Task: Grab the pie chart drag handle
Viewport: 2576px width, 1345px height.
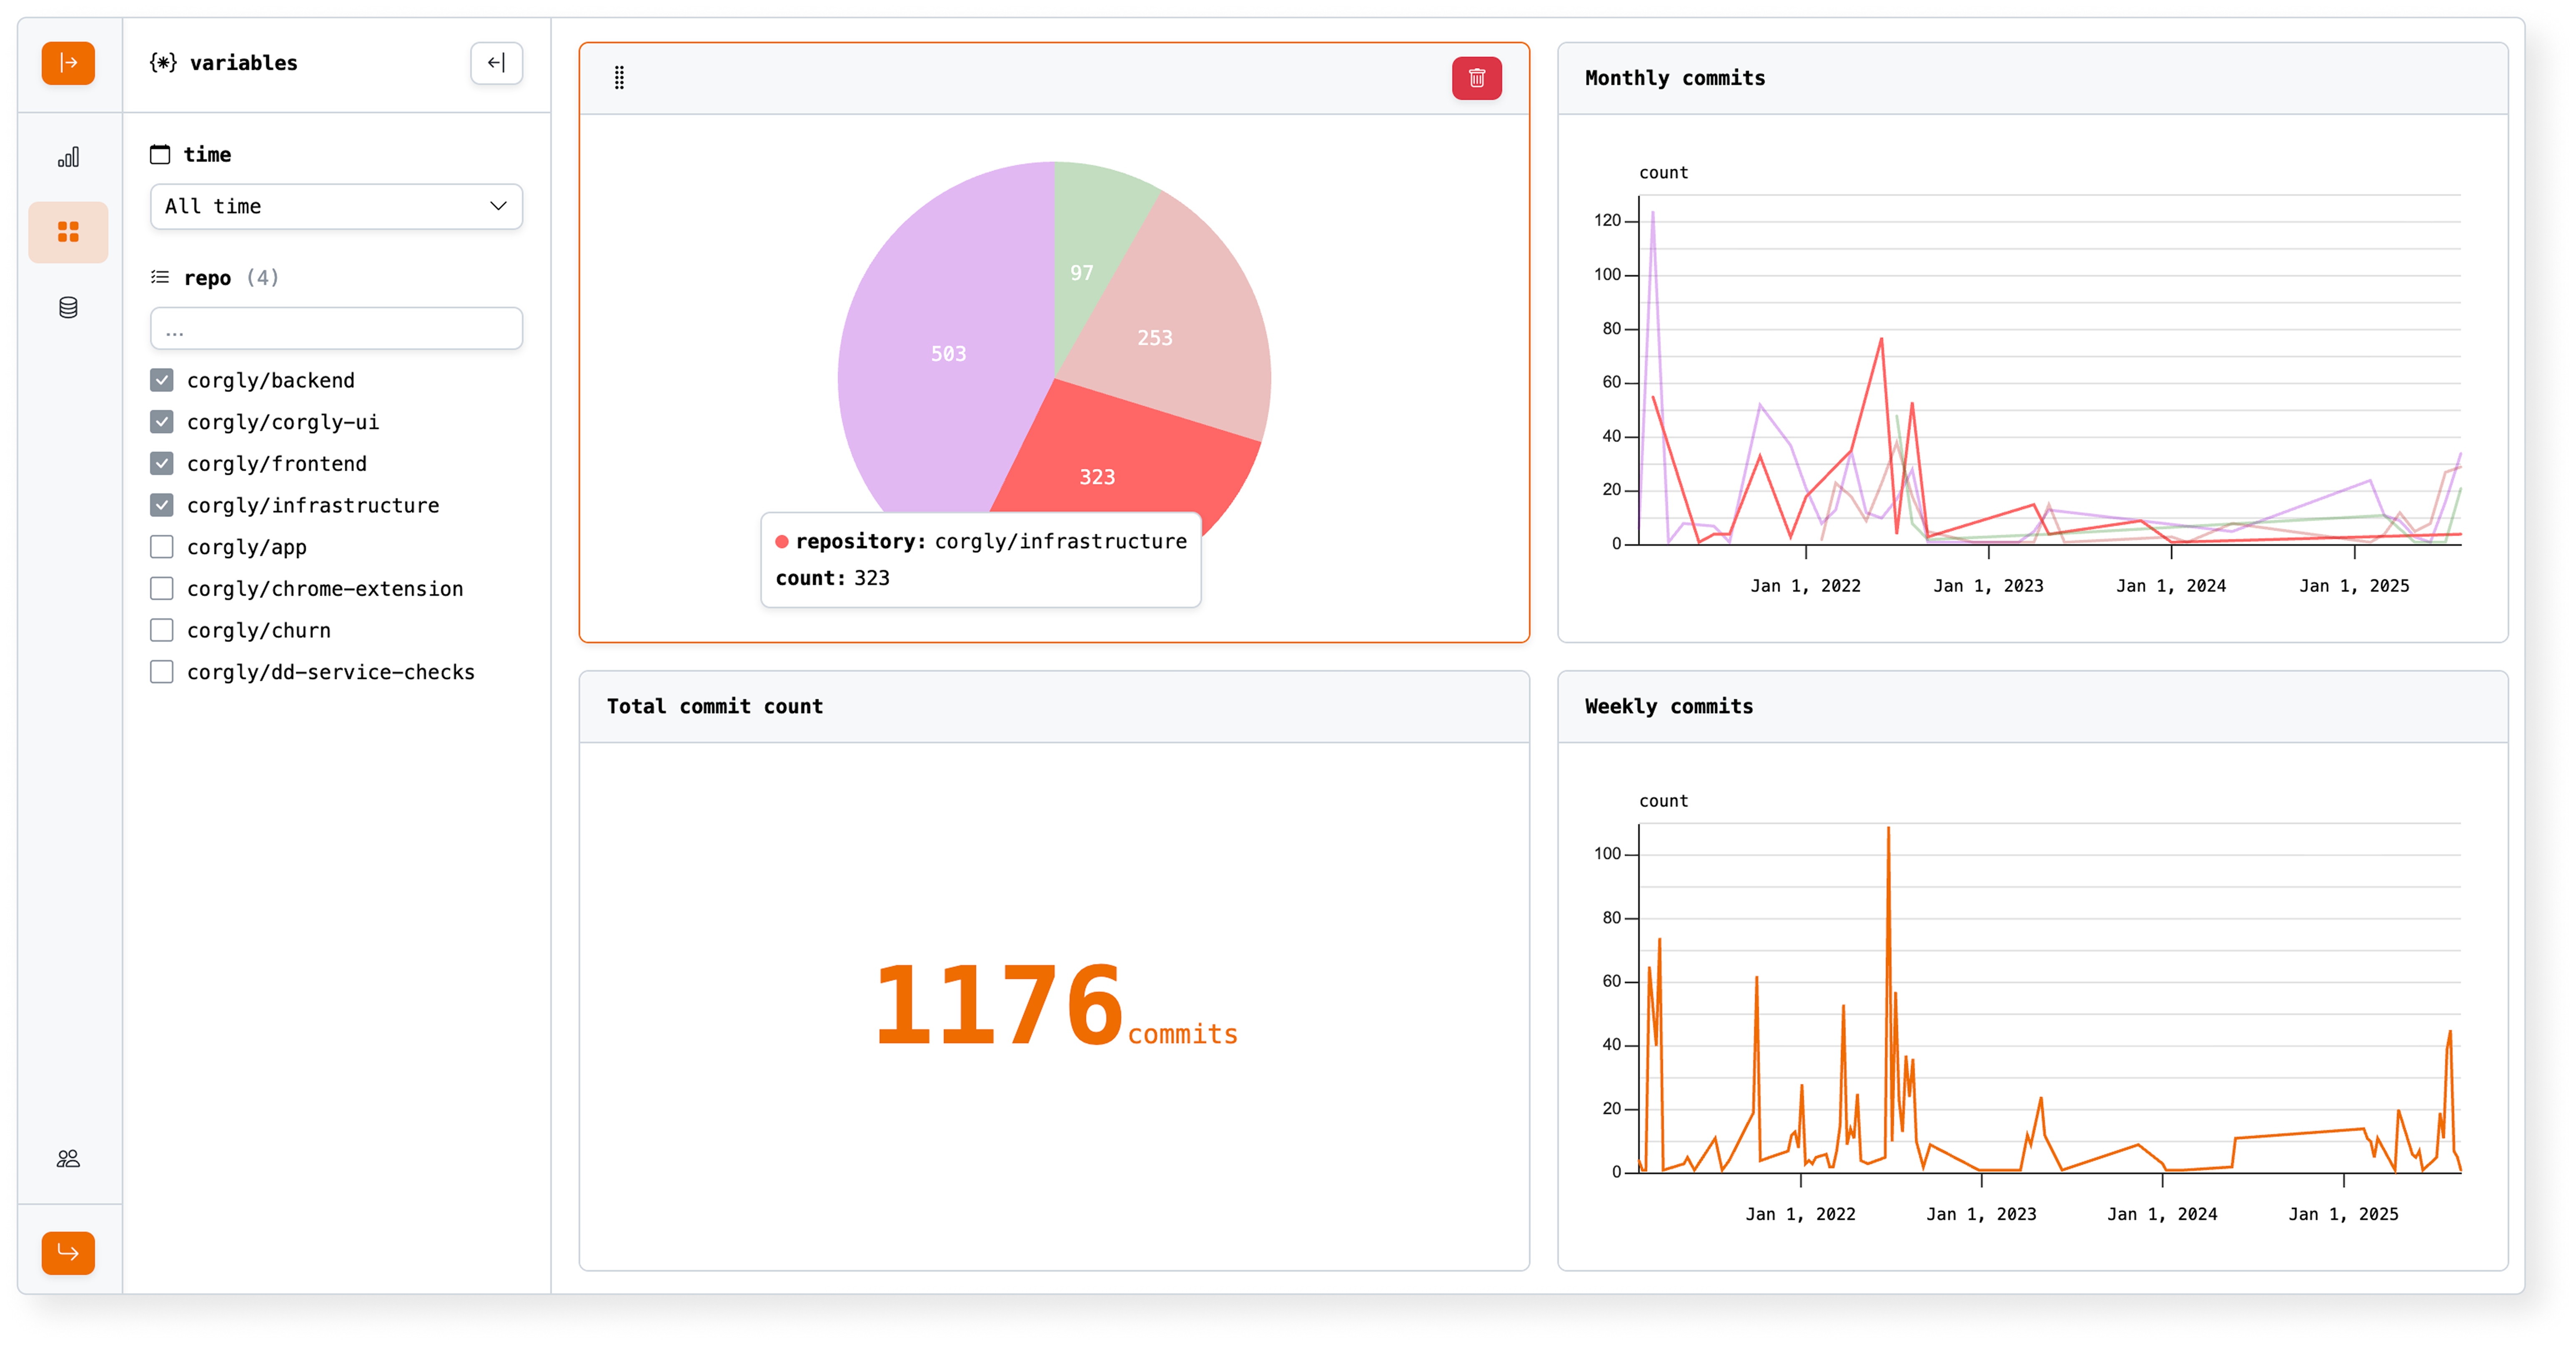Action: [619, 78]
